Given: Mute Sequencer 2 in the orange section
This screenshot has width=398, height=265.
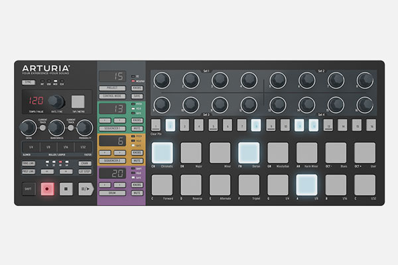Looking at the screenshot, I should (x=137, y=161).
